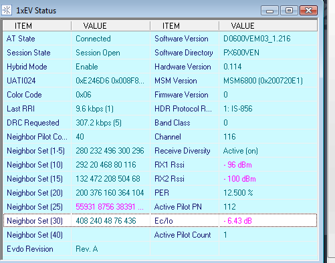Select the Hardware Version label
This screenshot has height=263, width=335.
pos(183,67)
